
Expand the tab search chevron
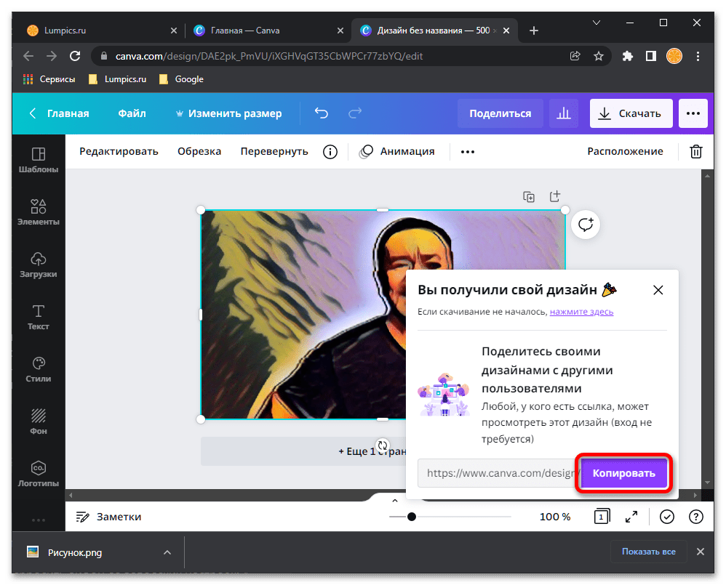coord(597,23)
